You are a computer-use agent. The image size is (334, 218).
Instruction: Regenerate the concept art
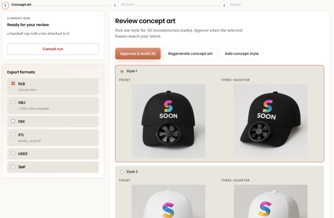[190, 53]
